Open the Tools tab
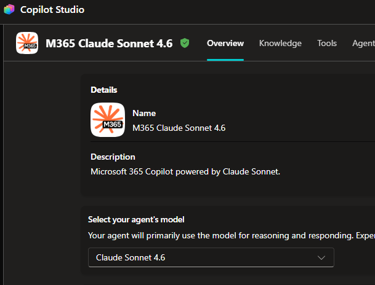Viewport: 375px width, 285px height. point(327,43)
